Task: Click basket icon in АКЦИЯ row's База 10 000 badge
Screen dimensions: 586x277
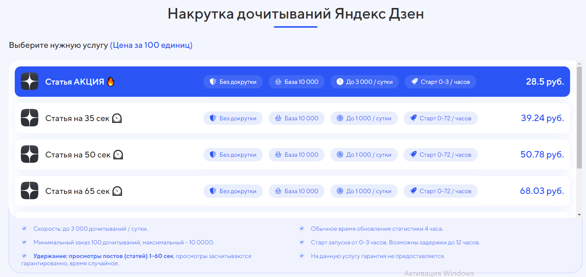Action: 278,82
